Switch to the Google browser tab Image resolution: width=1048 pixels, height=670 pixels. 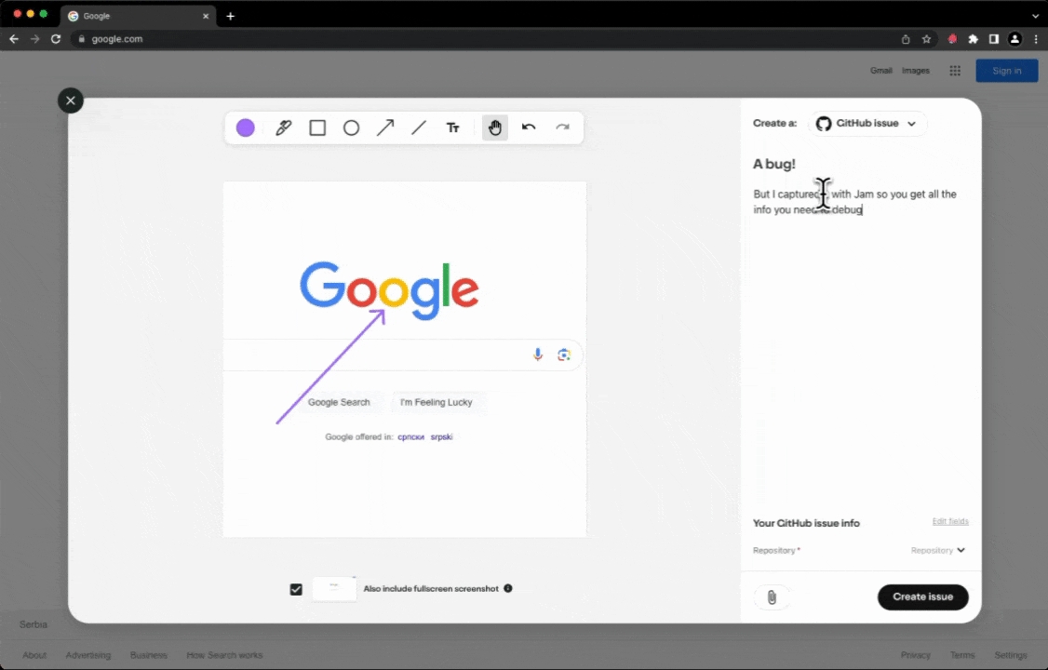click(135, 16)
